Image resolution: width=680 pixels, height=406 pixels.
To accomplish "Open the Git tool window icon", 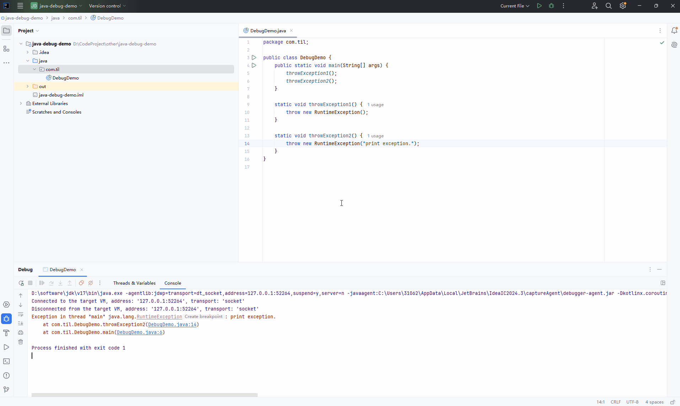I will tap(6, 390).
